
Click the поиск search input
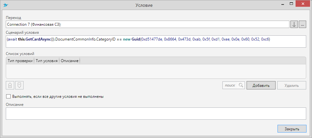(230, 85)
